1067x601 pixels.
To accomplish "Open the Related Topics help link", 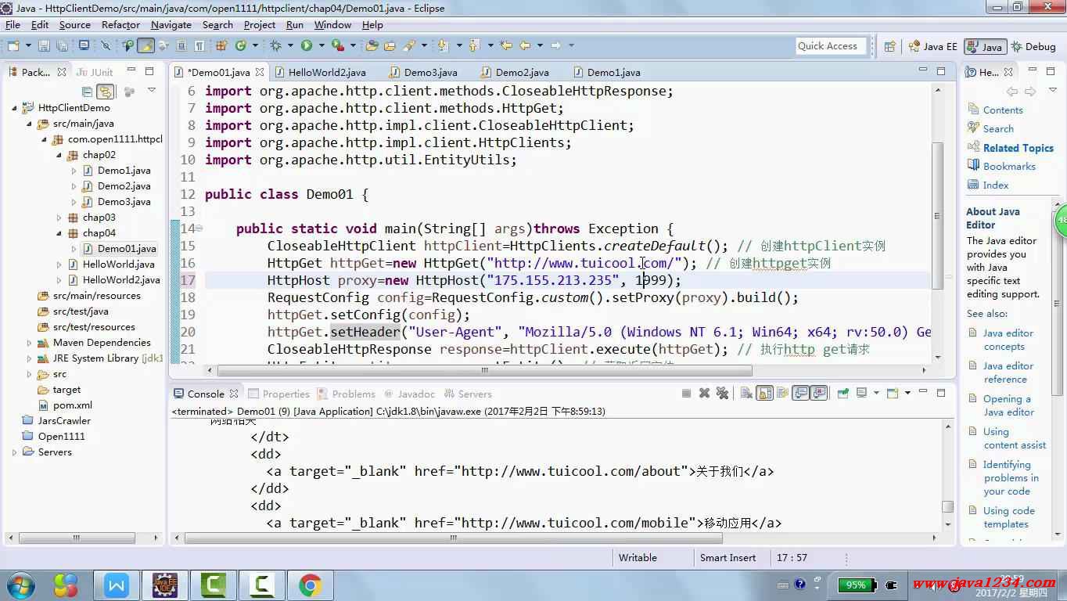I will (x=1018, y=148).
